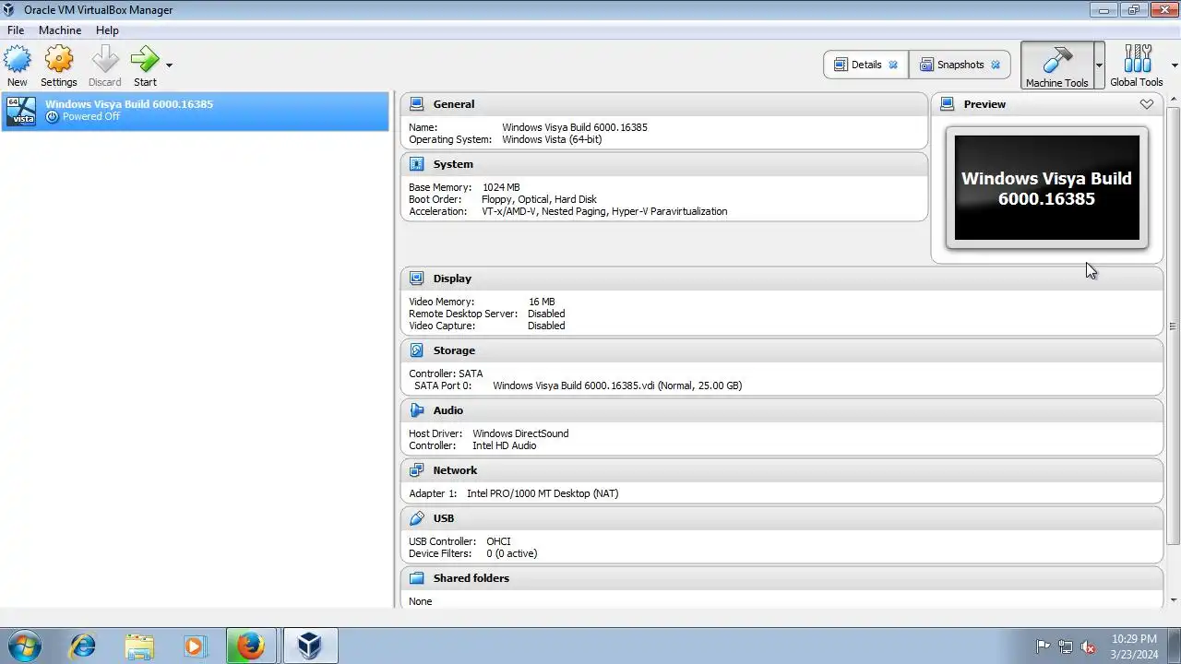Open the Help menu

point(107,30)
